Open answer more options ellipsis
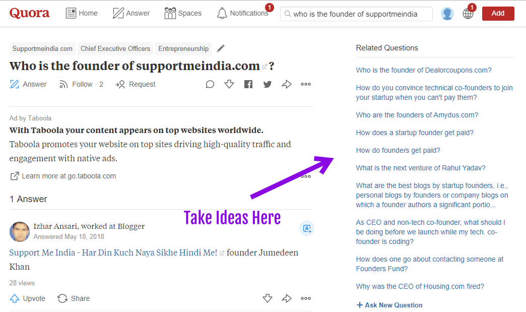This screenshot has height=312, width=526. [x=306, y=298]
